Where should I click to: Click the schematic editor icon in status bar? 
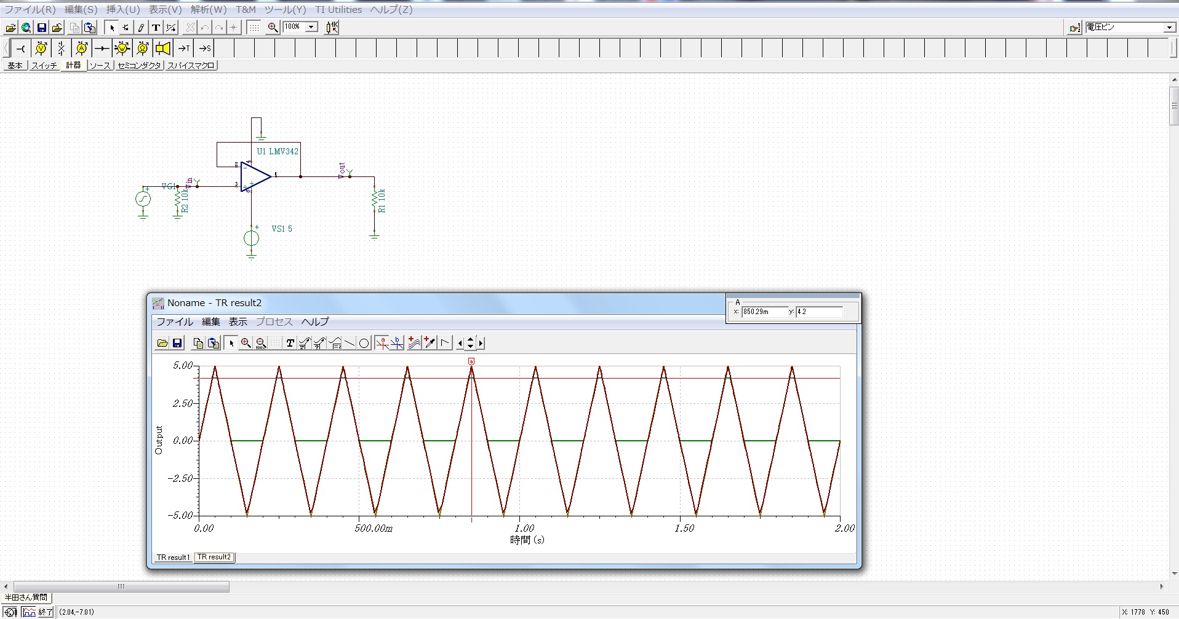(x=10, y=612)
